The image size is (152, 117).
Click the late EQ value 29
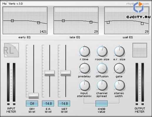[96, 32]
